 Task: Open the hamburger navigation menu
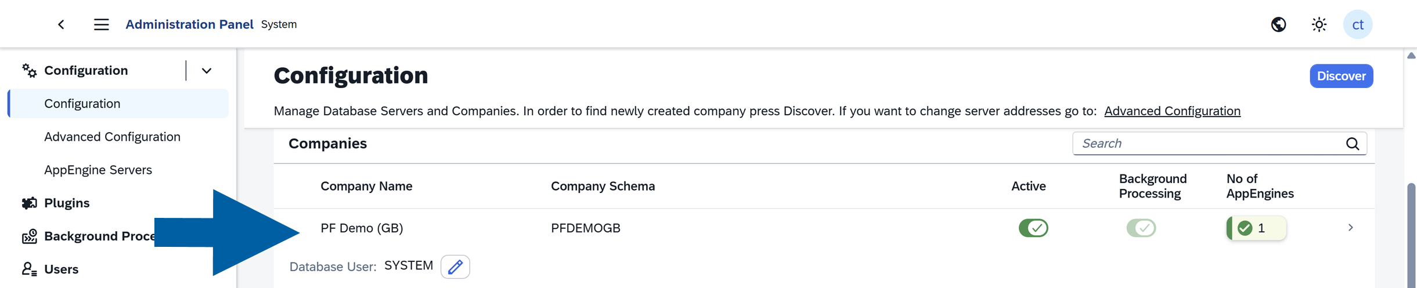coord(102,24)
